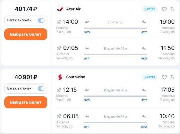This screenshot has height=134, width=180.
Task: Click the ЧАРТЕР badge on Azur Air
Action: click(x=150, y=9)
